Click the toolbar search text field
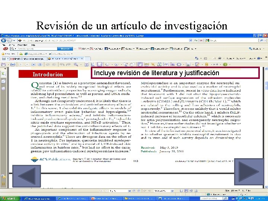 coord(33,49)
